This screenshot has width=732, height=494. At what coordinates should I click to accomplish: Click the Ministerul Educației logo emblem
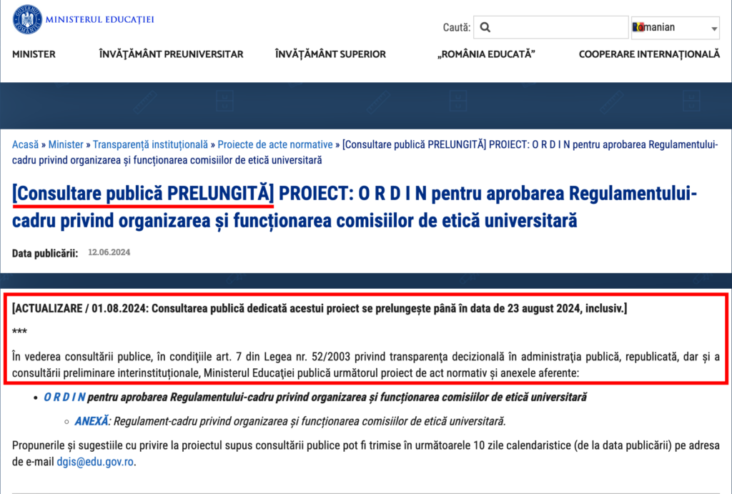pos(26,19)
